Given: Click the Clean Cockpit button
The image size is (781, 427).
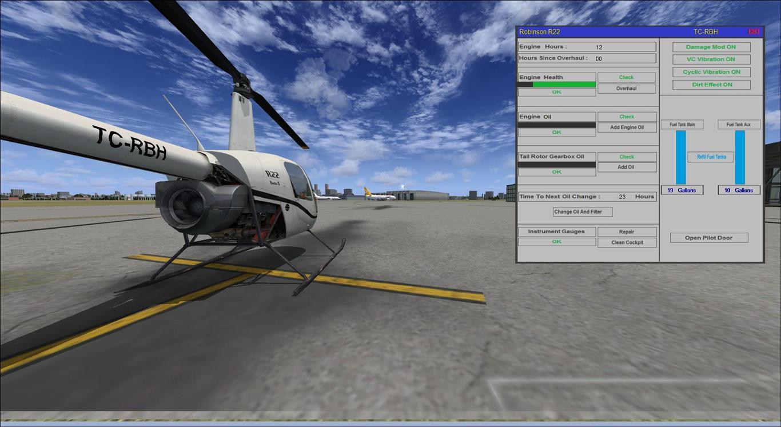Looking at the screenshot, I should click(x=627, y=242).
